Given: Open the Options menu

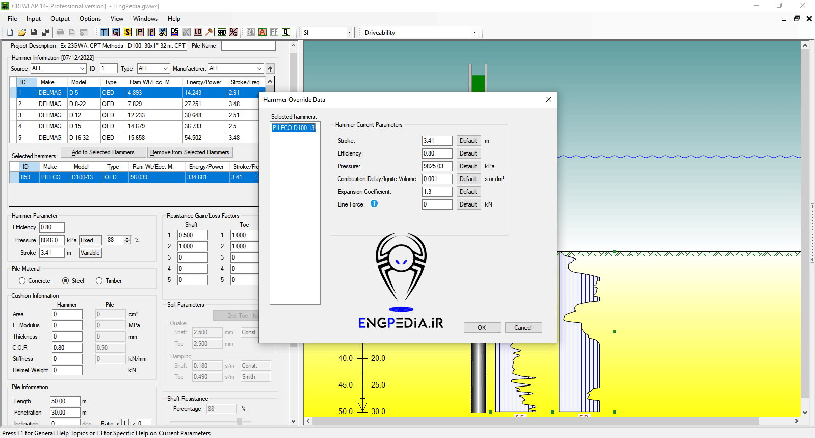Looking at the screenshot, I should click(x=90, y=19).
